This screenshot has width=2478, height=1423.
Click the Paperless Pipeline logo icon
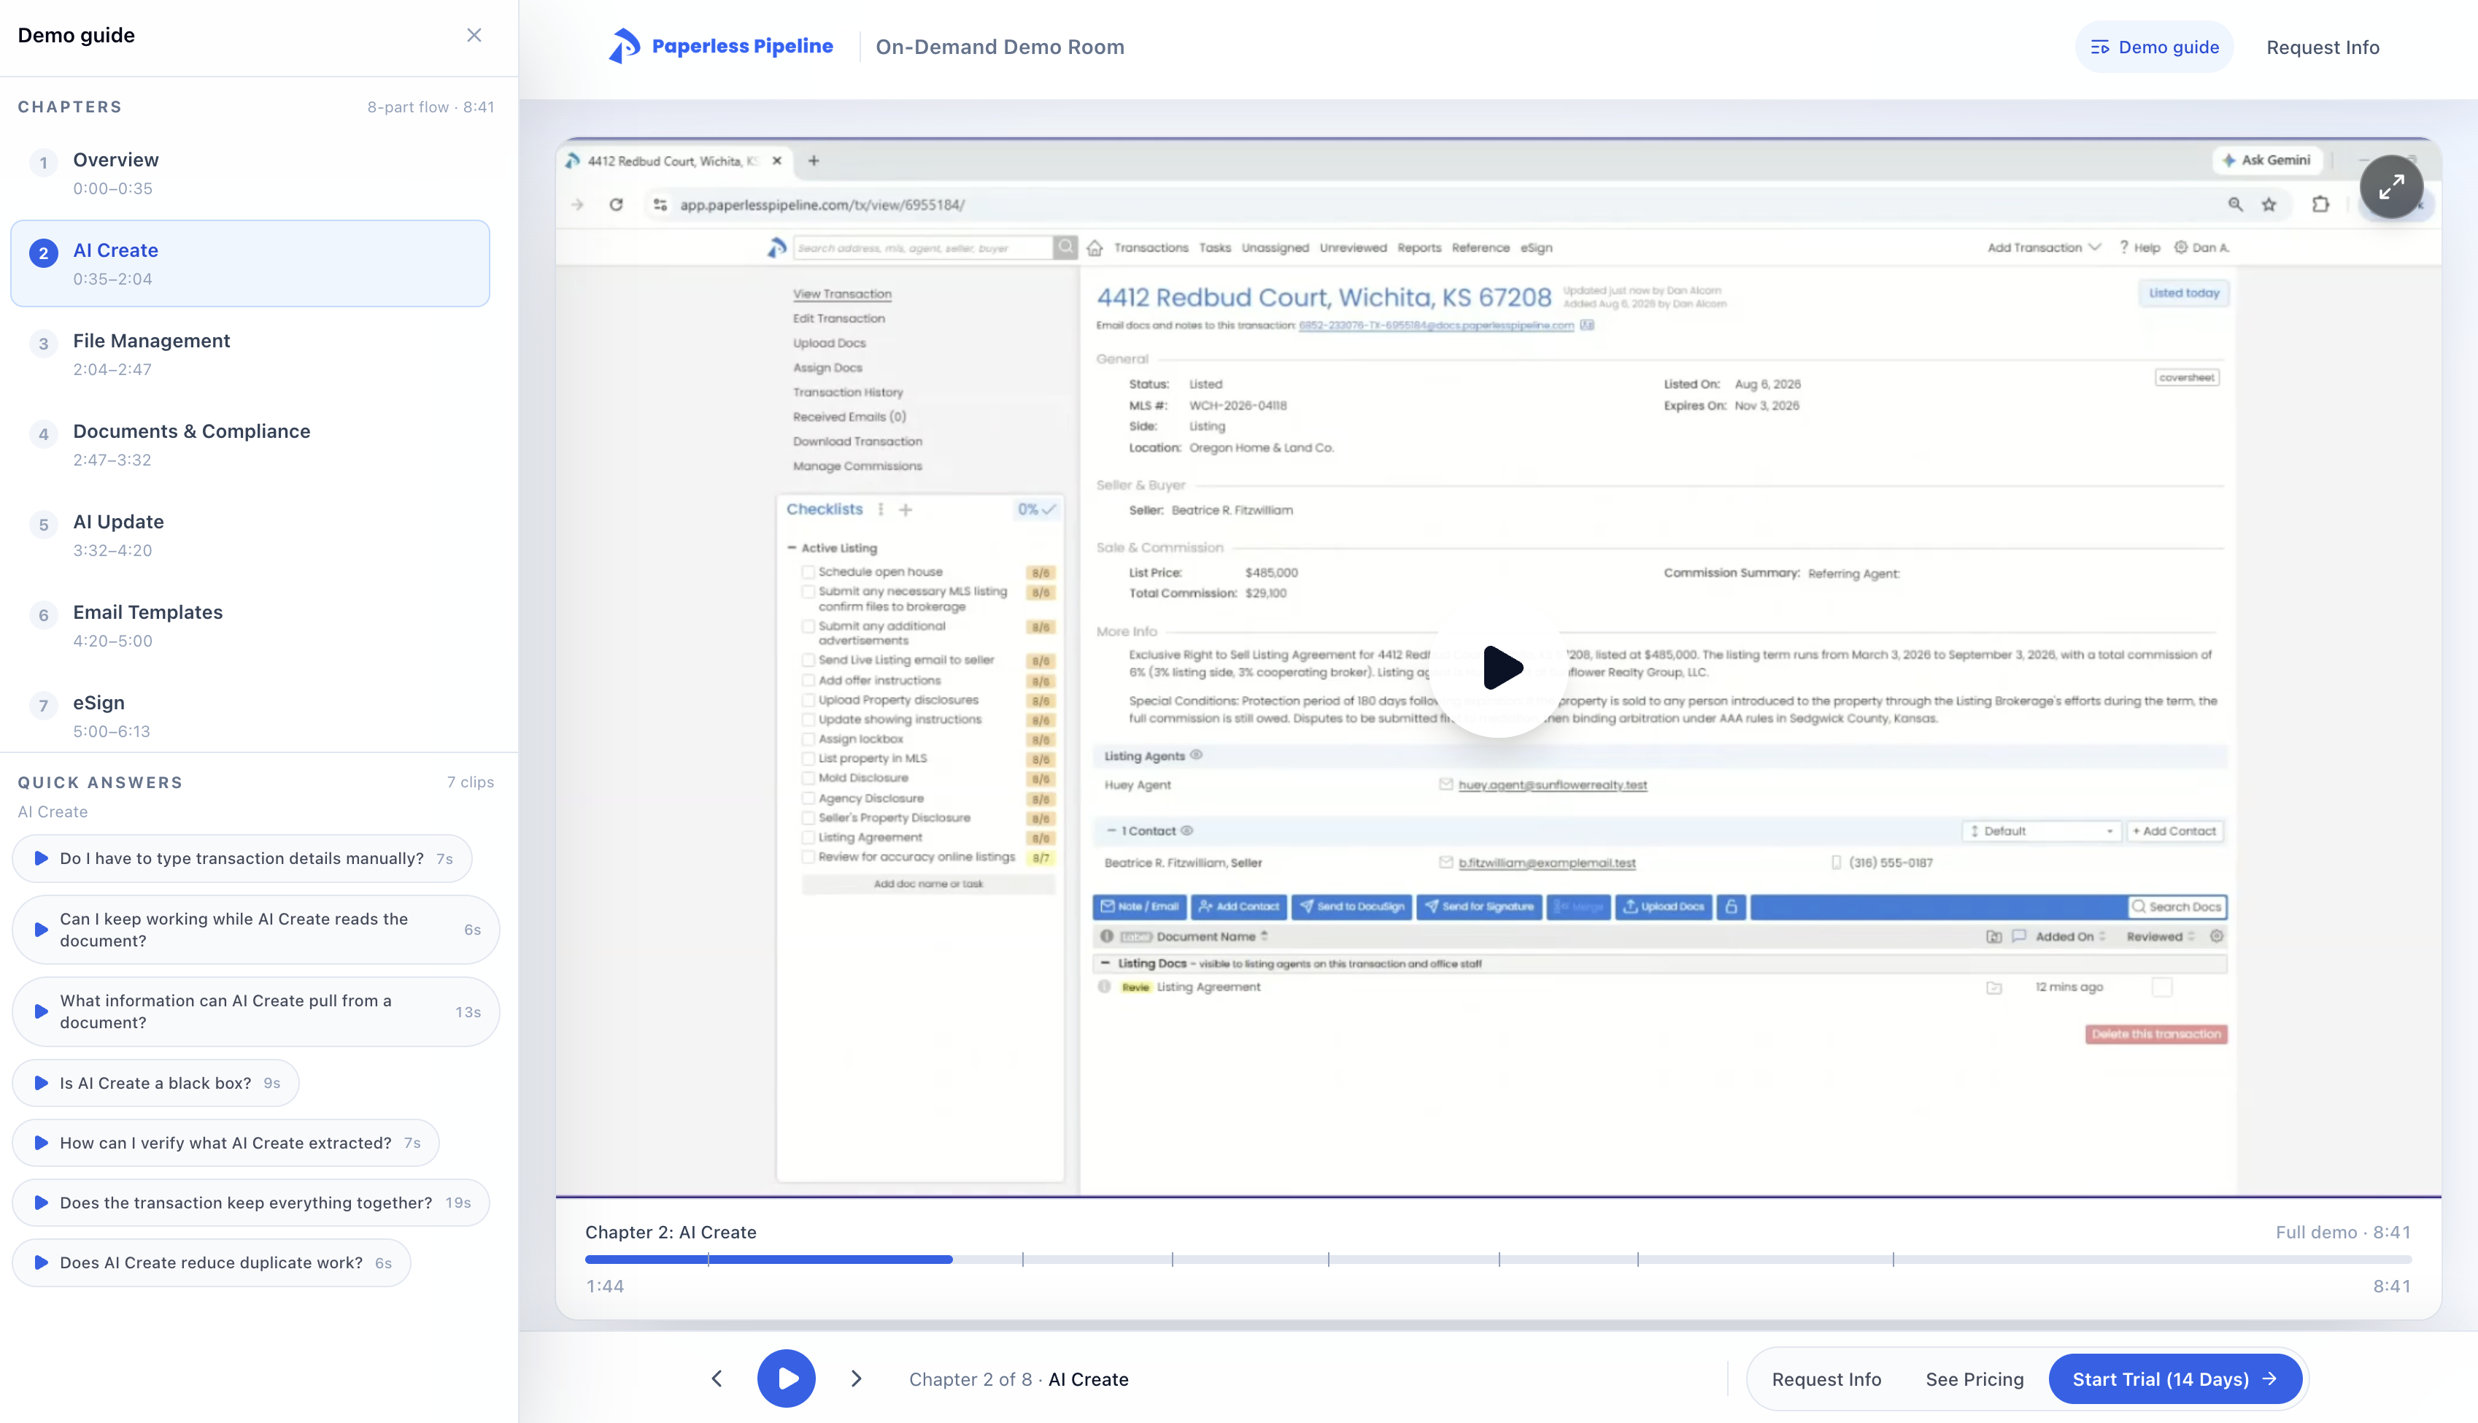(x=625, y=46)
